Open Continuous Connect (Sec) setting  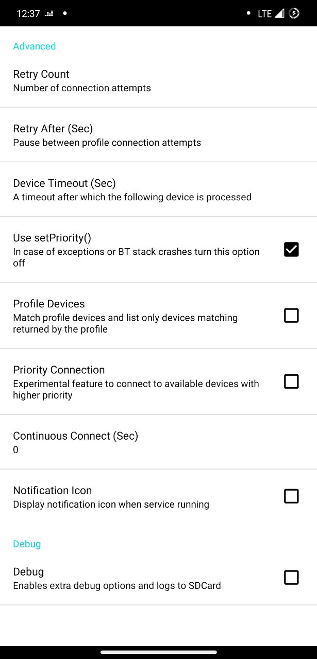point(158,442)
